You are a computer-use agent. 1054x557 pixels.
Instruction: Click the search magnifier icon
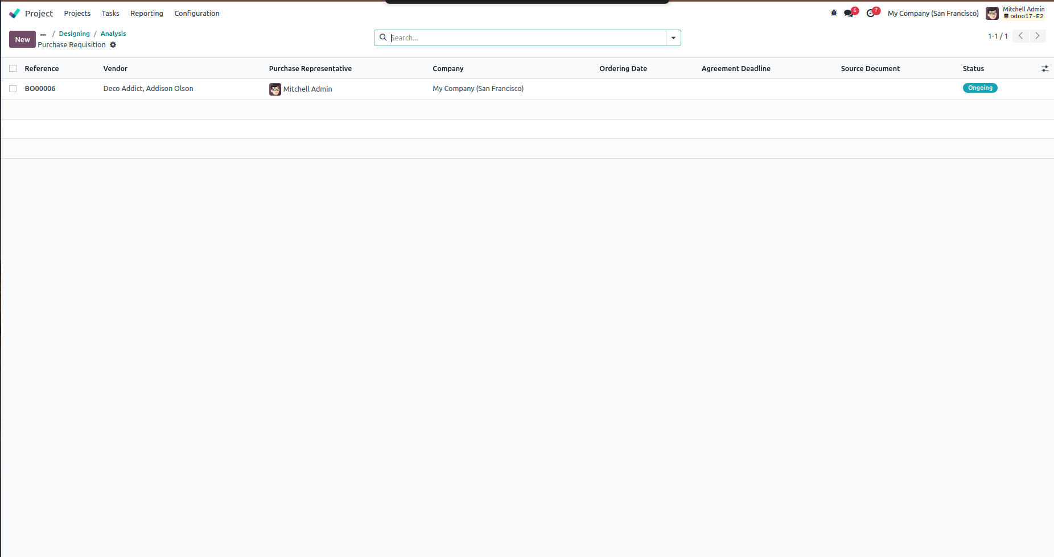click(x=383, y=38)
